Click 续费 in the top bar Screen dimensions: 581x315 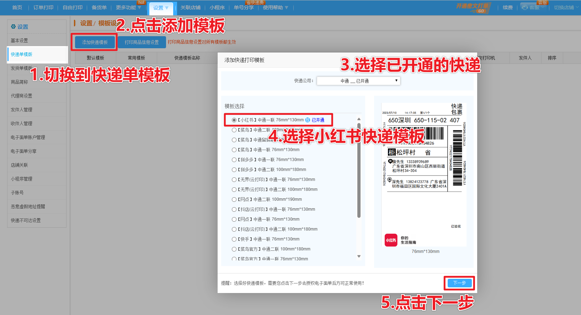coord(508,7)
